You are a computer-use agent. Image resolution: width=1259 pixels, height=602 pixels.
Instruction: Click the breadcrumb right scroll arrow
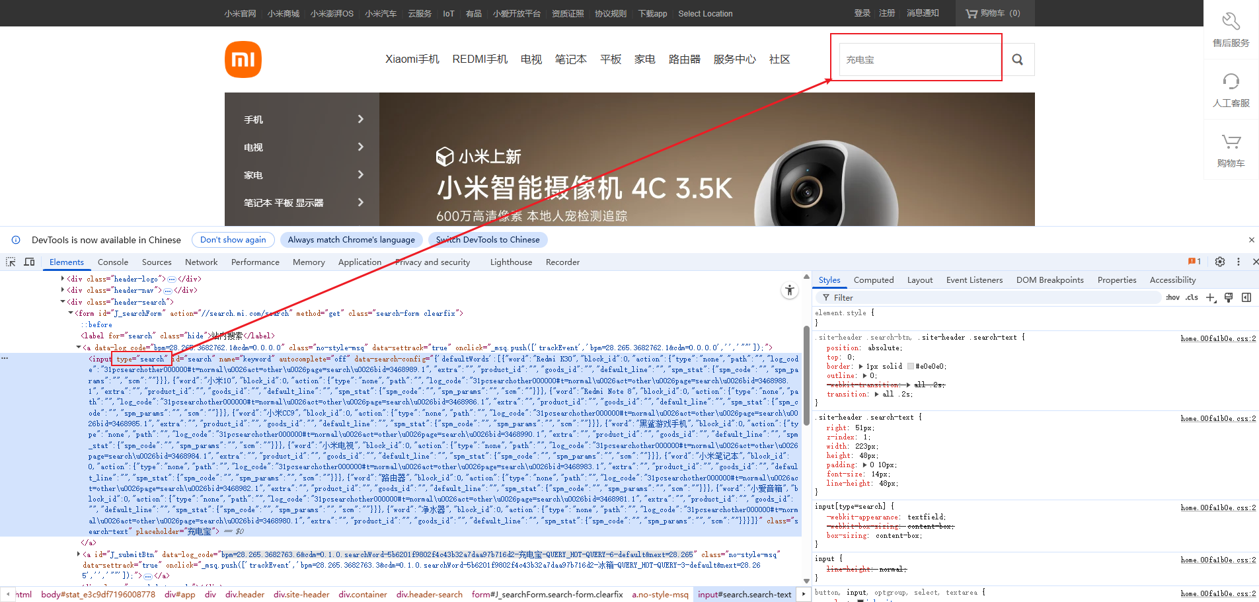[804, 594]
